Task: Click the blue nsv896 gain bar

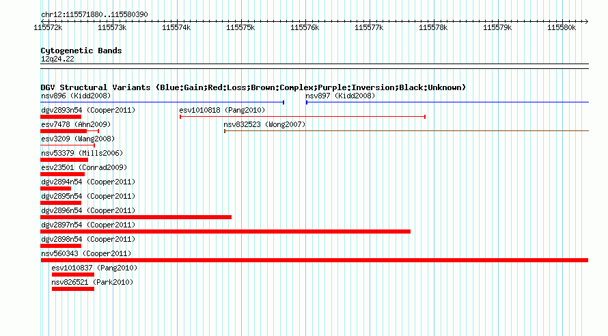Action: (163, 102)
